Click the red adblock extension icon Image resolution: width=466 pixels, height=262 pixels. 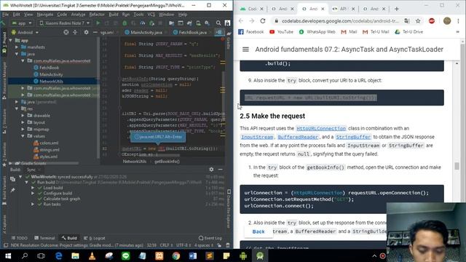[x=432, y=21]
